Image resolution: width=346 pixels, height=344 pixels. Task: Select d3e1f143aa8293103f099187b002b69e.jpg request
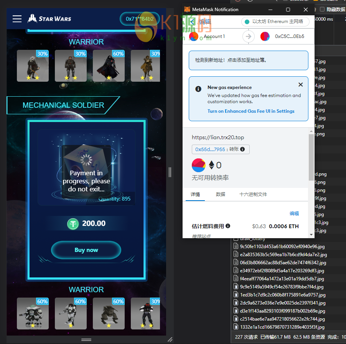click(282, 311)
